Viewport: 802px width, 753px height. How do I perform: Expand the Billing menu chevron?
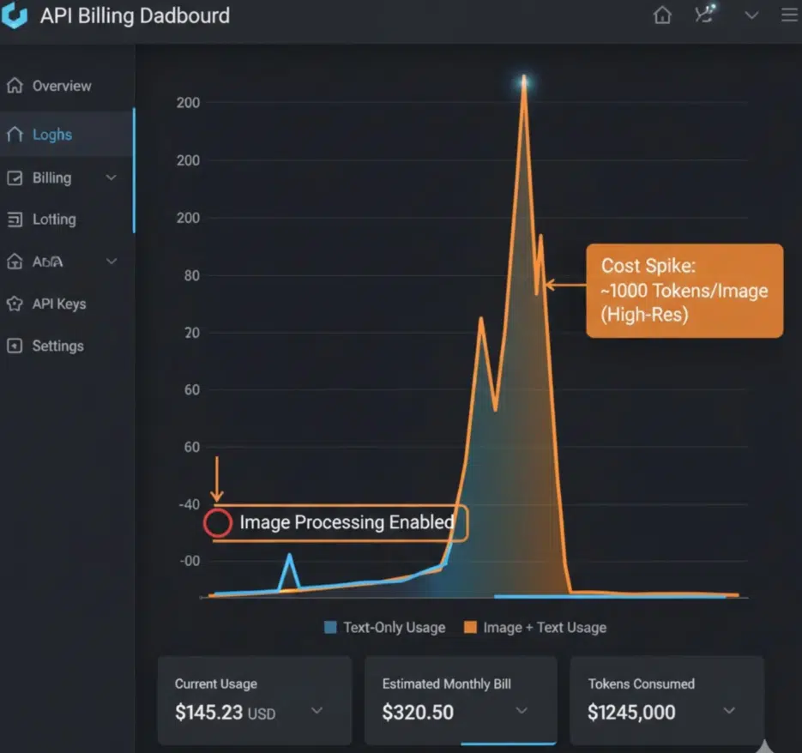[111, 178]
